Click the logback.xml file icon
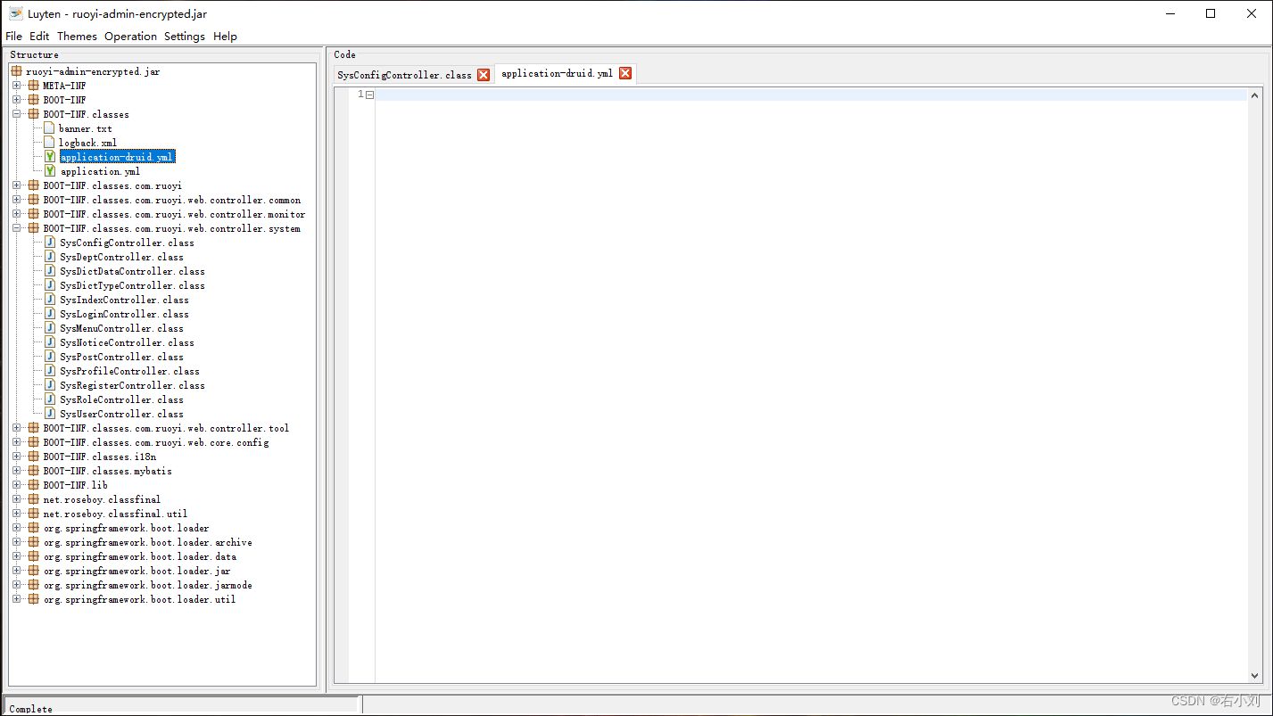The image size is (1273, 716). click(x=50, y=143)
